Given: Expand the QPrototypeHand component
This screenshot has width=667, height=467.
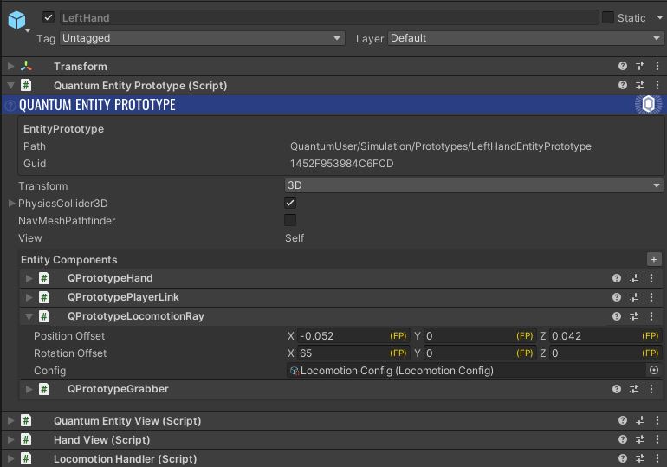Looking at the screenshot, I should pos(29,278).
